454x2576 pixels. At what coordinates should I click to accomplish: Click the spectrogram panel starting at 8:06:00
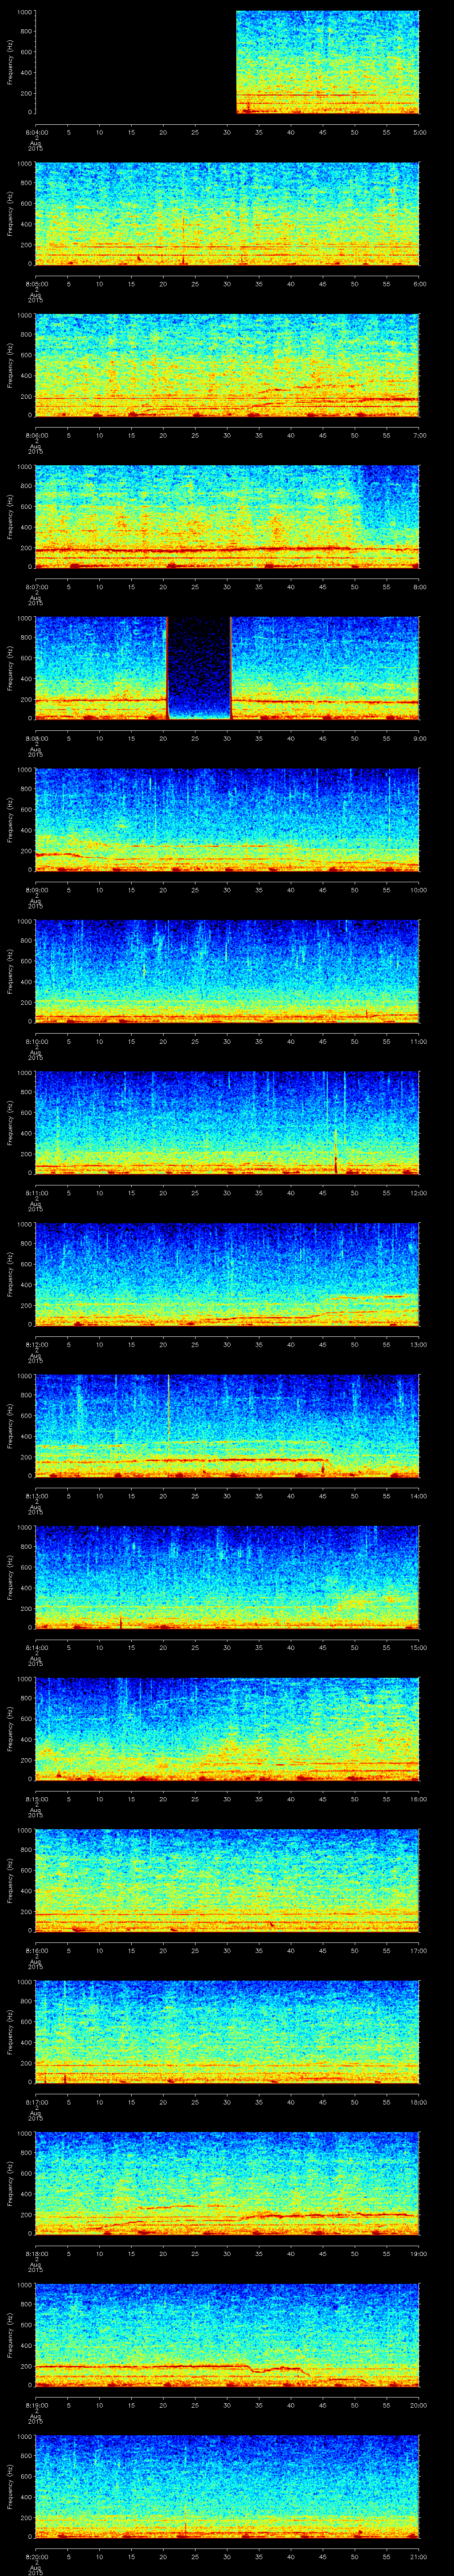[x=227, y=365]
